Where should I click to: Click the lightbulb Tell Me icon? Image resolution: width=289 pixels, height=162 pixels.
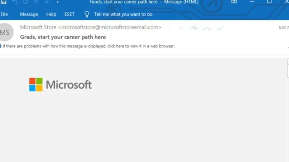point(87,14)
